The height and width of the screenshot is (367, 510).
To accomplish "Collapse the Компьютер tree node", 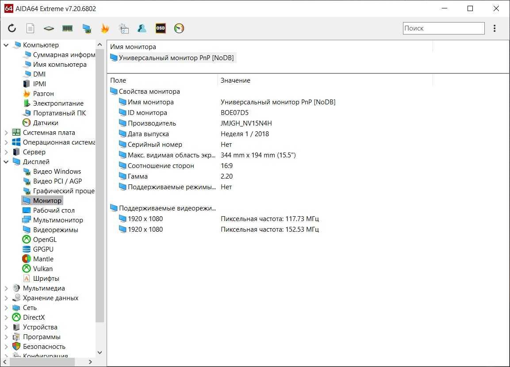I will click(6, 45).
